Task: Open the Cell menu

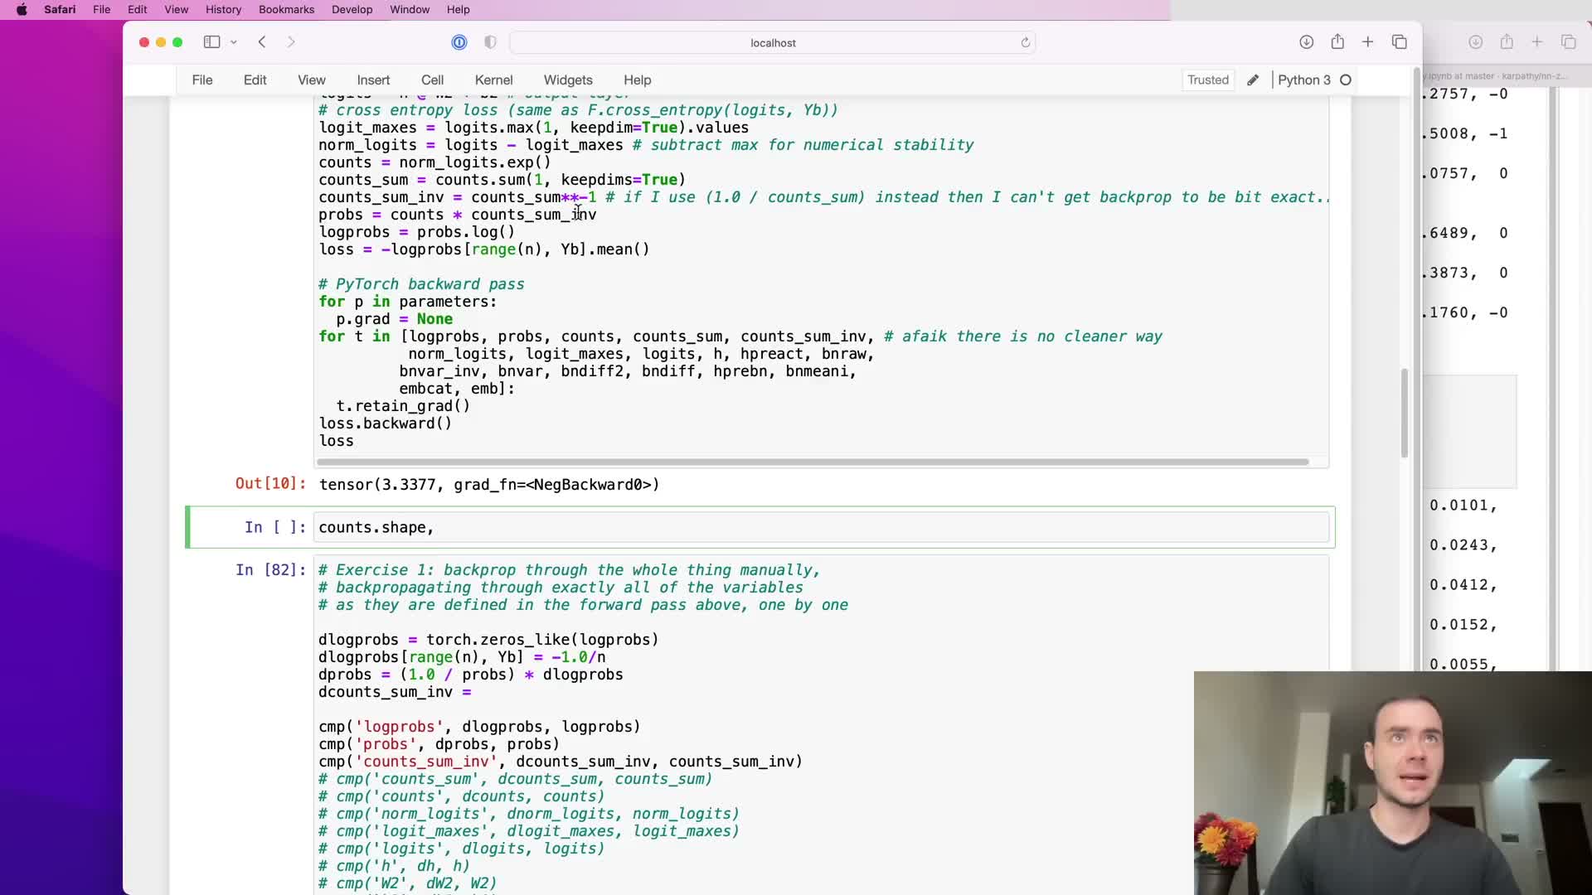Action: (432, 80)
